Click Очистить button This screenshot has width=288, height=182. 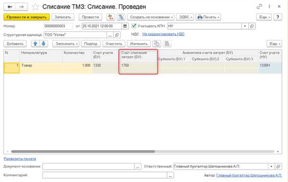coord(114,44)
